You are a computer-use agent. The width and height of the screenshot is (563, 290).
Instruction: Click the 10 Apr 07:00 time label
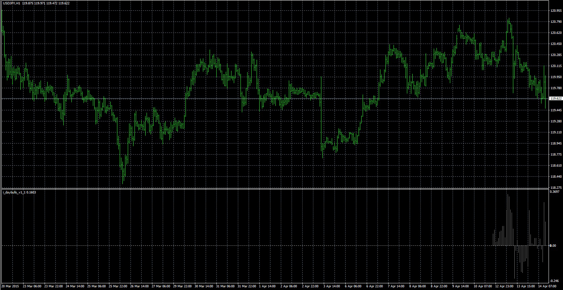click(483, 287)
